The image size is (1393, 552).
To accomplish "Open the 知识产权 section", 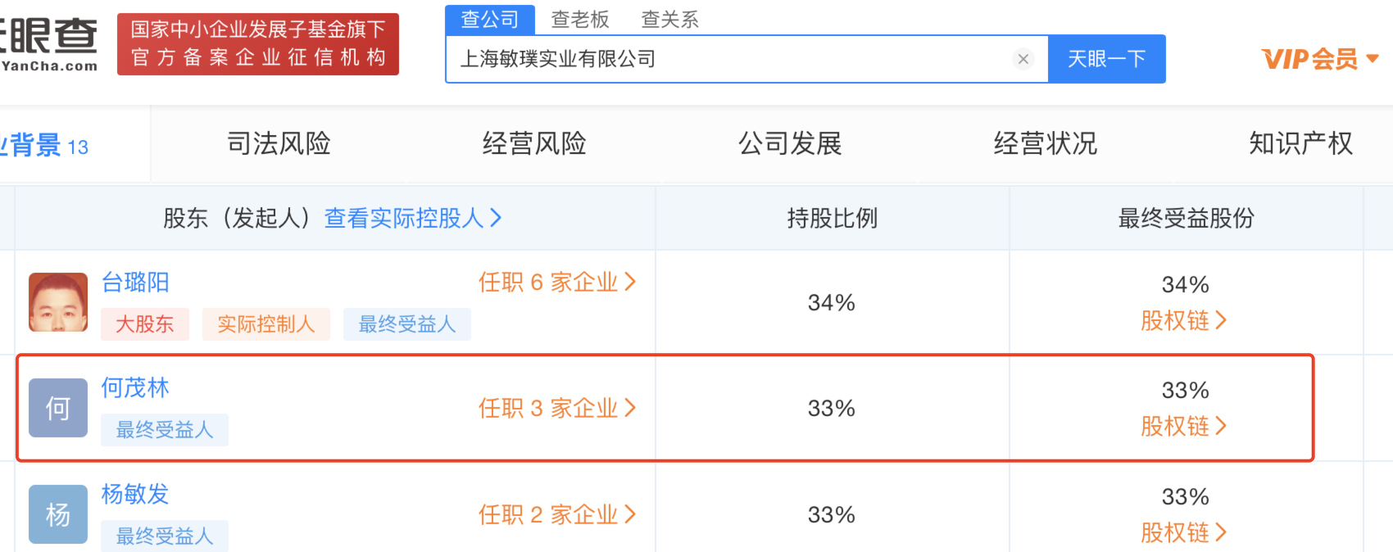I will [1300, 143].
